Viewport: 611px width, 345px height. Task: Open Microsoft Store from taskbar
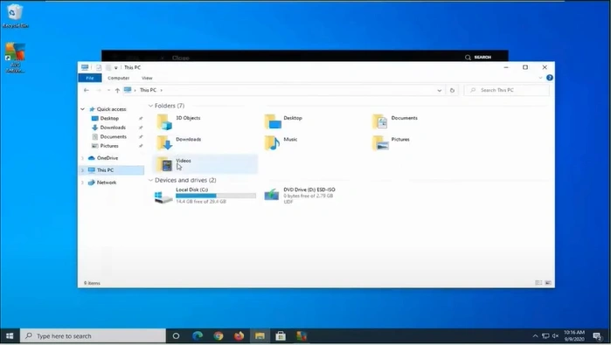(x=281, y=335)
